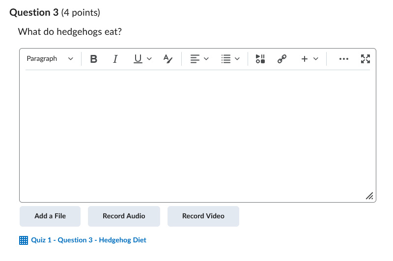Screen dimensions: 393x261
Task: Click the Record Audio button
Action: (x=124, y=216)
